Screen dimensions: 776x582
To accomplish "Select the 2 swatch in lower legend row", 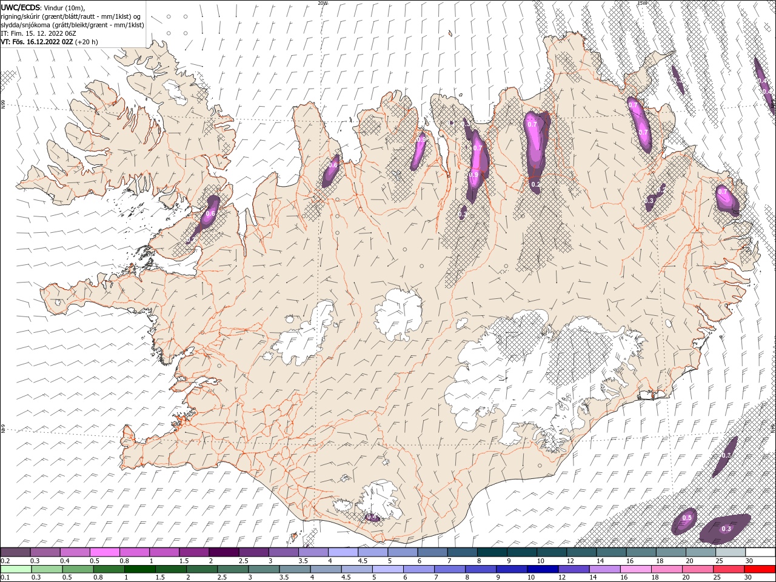I will 202,569.
